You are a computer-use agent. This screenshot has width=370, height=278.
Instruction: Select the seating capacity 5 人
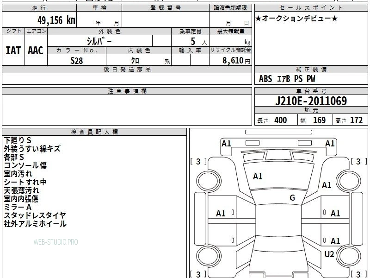[x=198, y=42]
